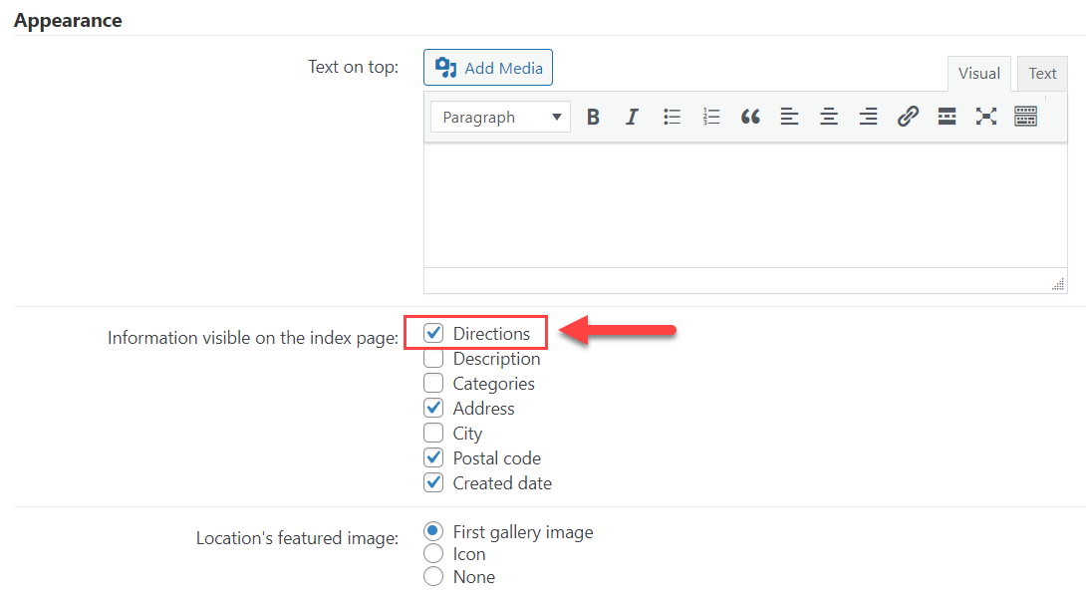The height and width of the screenshot is (598, 1086).
Task: Click inside the text editor area
Action: pos(745,205)
